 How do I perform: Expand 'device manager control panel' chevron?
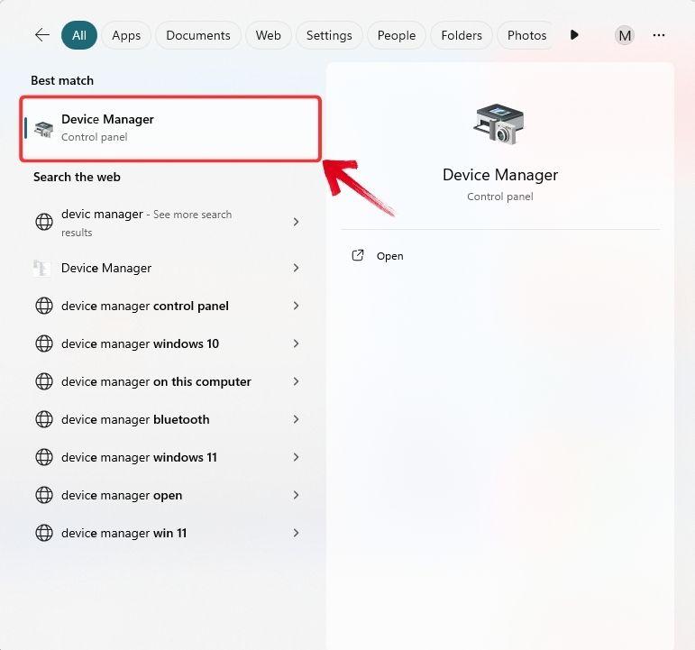click(x=296, y=306)
